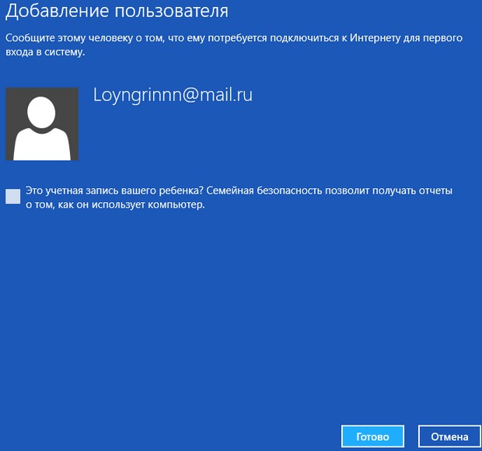Enable the child account checkbox

(x=12, y=196)
